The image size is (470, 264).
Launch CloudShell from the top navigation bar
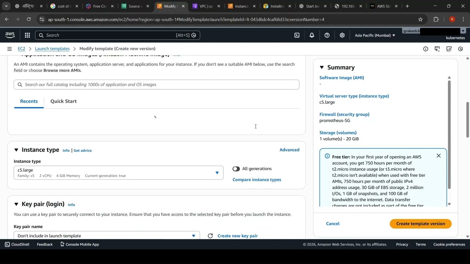[x=297, y=35]
